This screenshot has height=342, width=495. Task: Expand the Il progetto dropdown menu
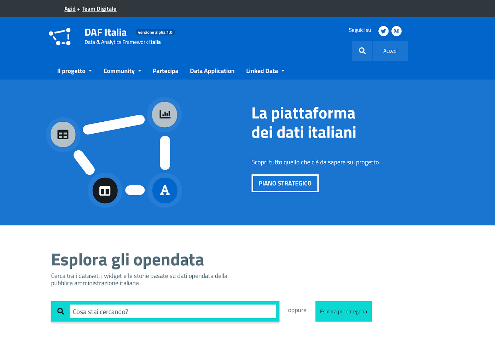75,71
